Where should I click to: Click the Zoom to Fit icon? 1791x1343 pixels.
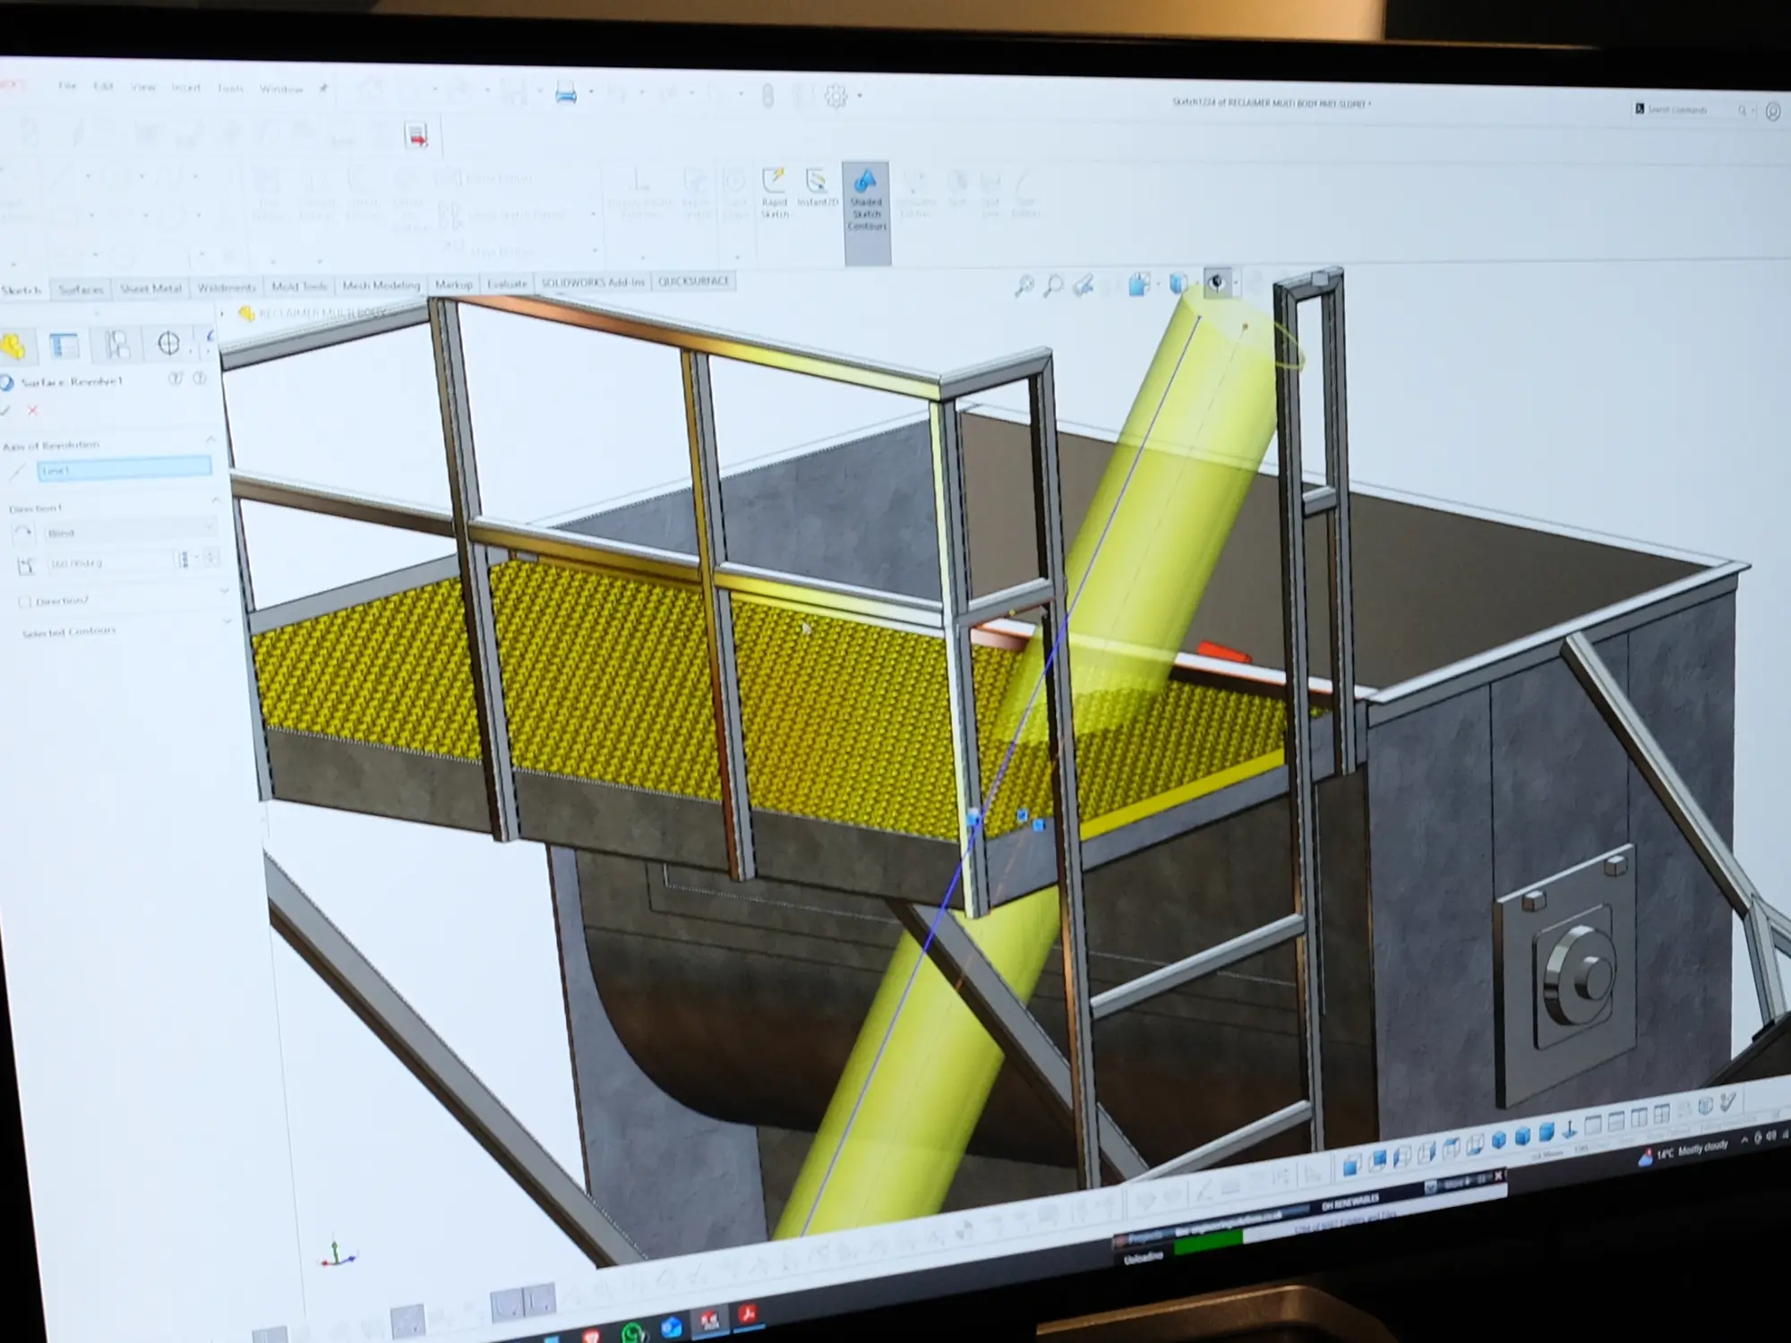(x=1025, y=283)
